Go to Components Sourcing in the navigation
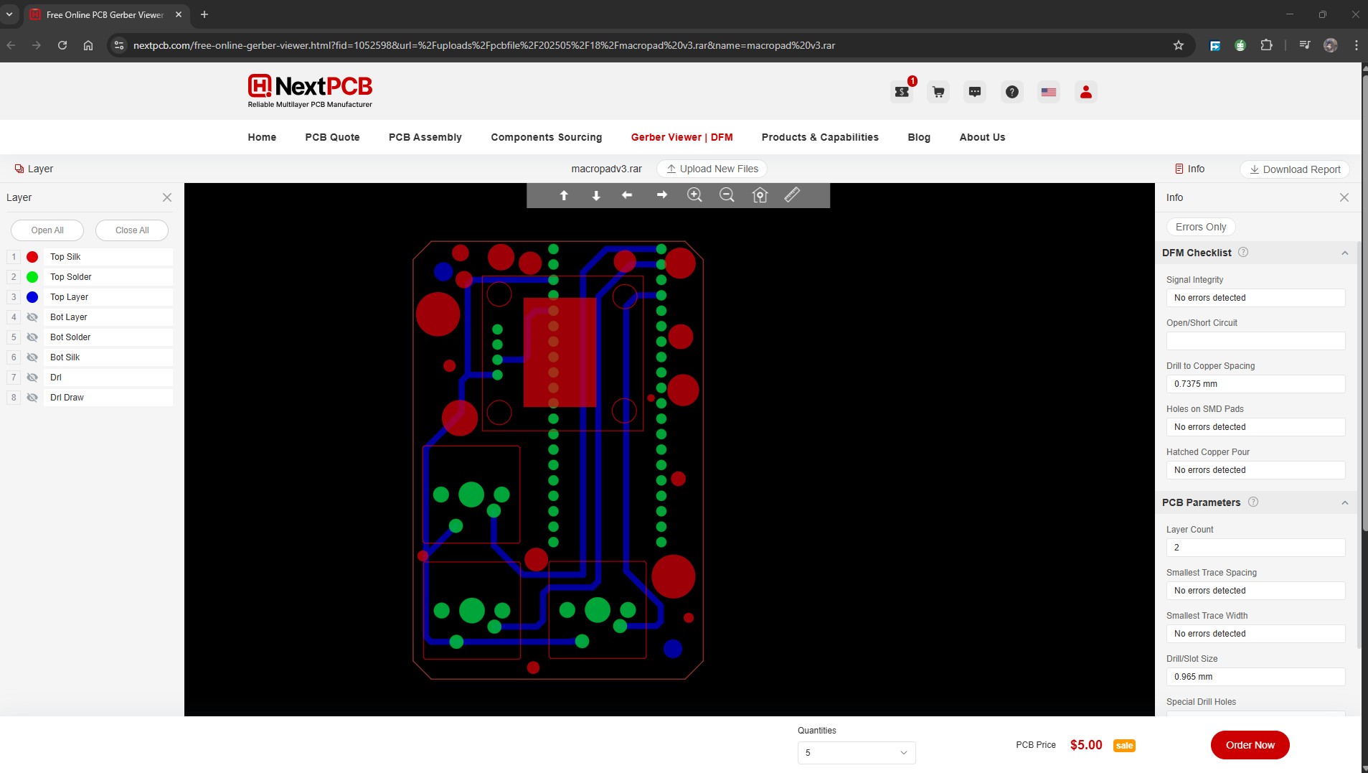Screen dimensions: 1368x773 (x=546, y=137)
